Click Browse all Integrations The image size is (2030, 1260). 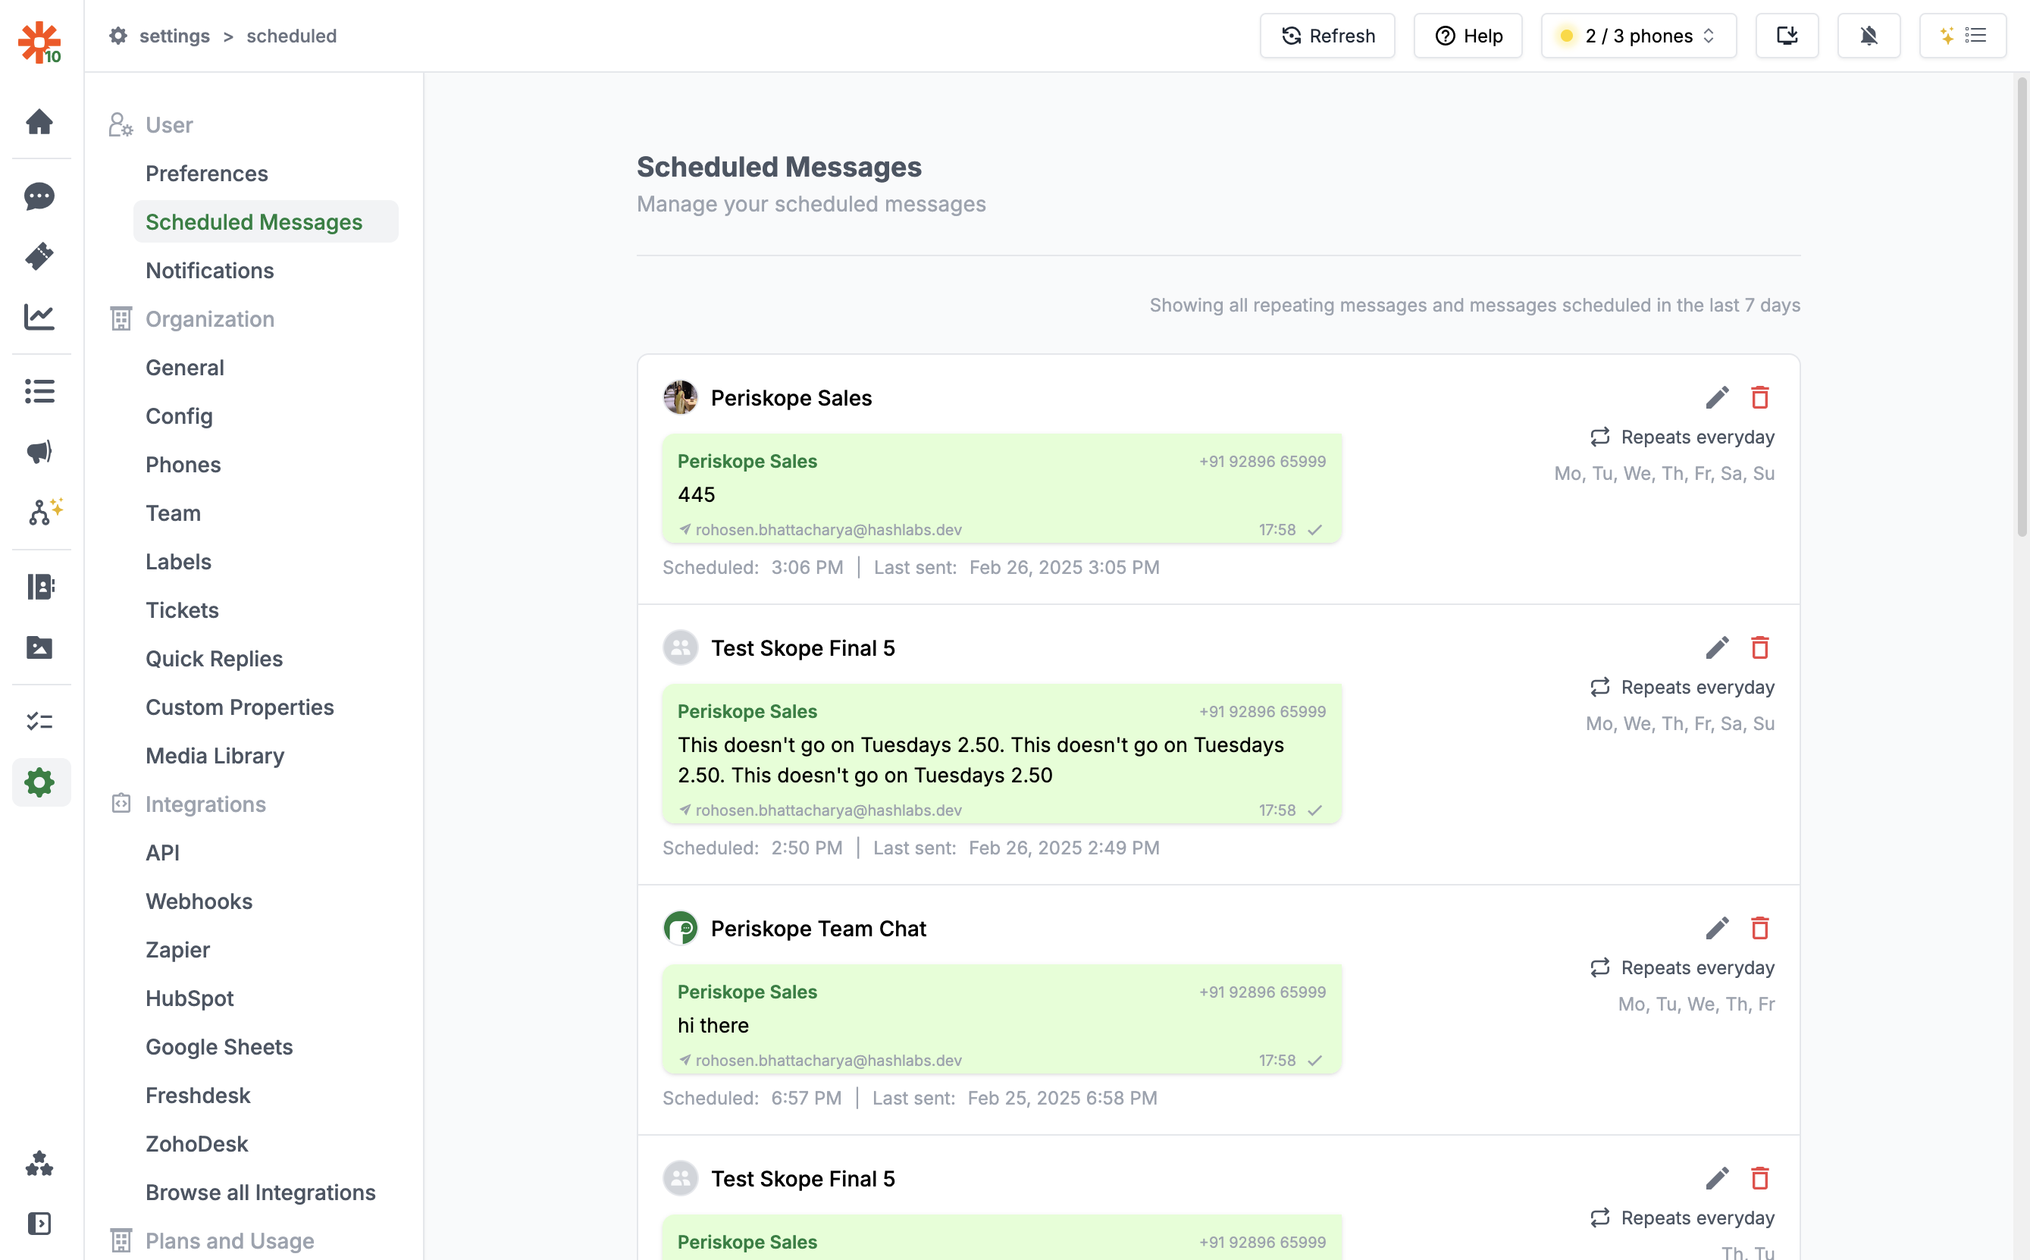(x=261, y=1192)
